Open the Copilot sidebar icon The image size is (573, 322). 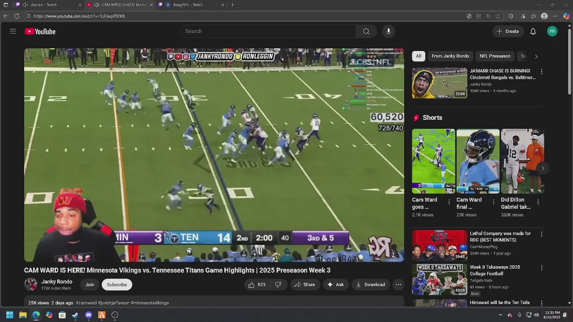point(566,16)
